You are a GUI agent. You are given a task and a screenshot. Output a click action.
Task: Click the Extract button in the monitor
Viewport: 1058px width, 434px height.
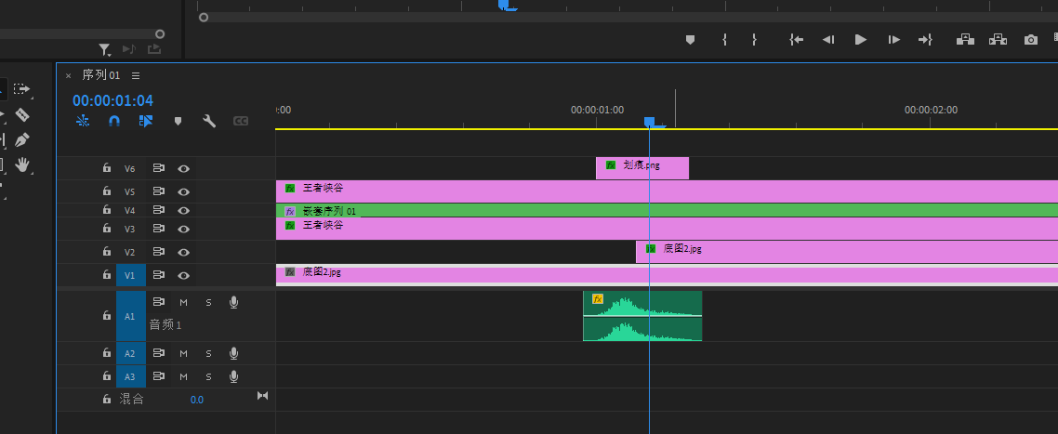coord(998,40)
